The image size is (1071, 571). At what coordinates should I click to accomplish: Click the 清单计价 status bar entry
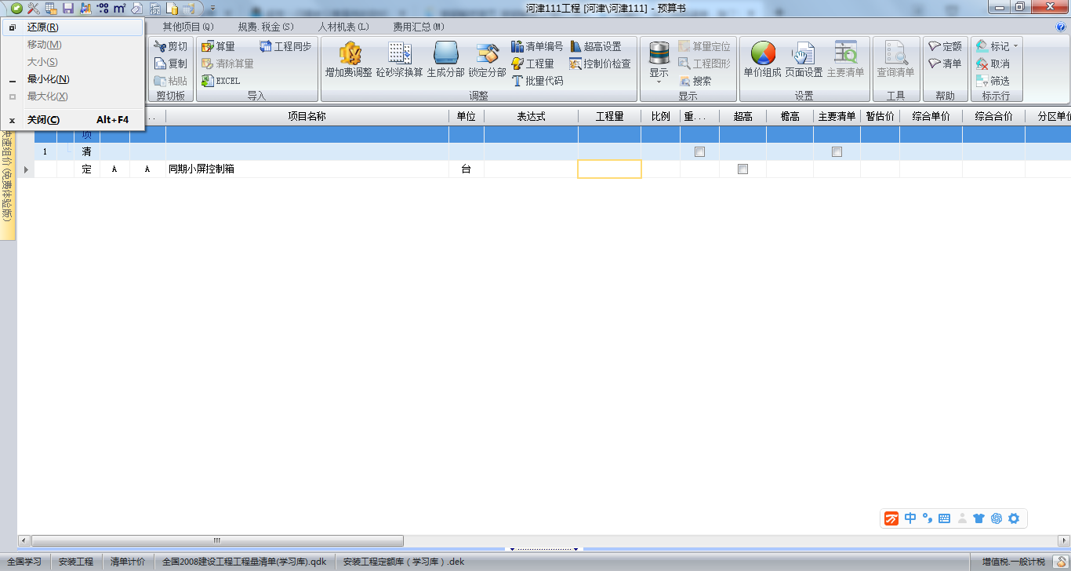click(x=128, y=562)
